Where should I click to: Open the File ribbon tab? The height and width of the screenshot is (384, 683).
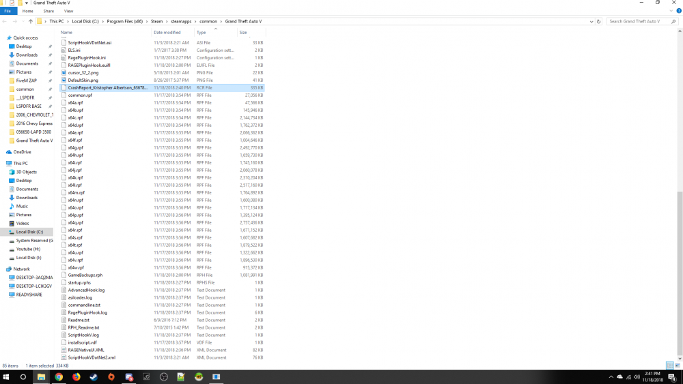click(8, 11)
